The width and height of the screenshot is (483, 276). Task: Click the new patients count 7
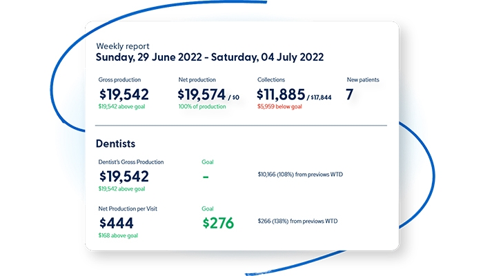(x=350, y=95)
